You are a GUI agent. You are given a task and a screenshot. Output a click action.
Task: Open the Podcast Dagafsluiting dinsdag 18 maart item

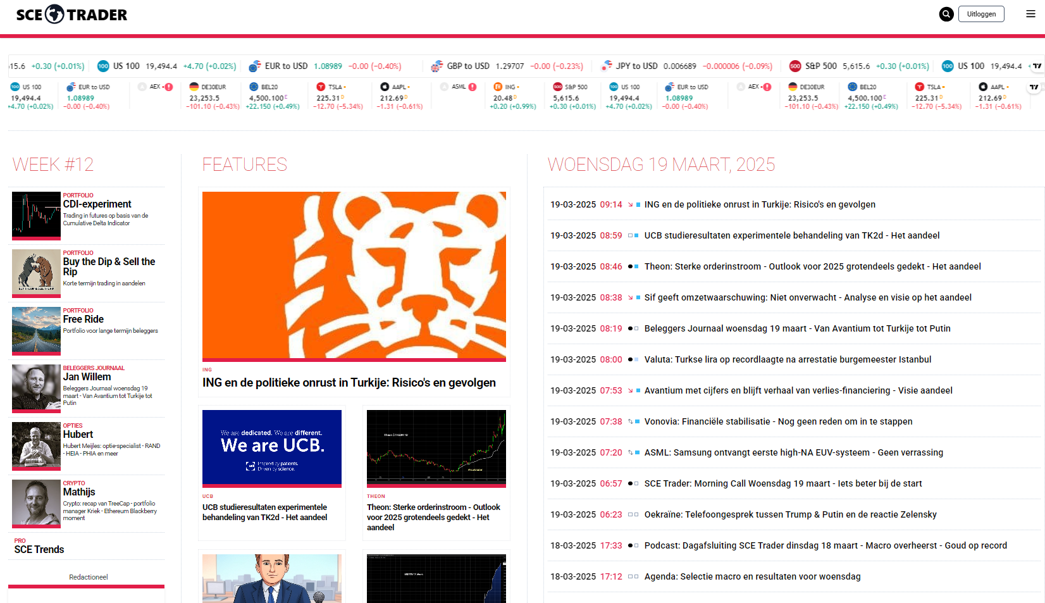pos(825,545)
